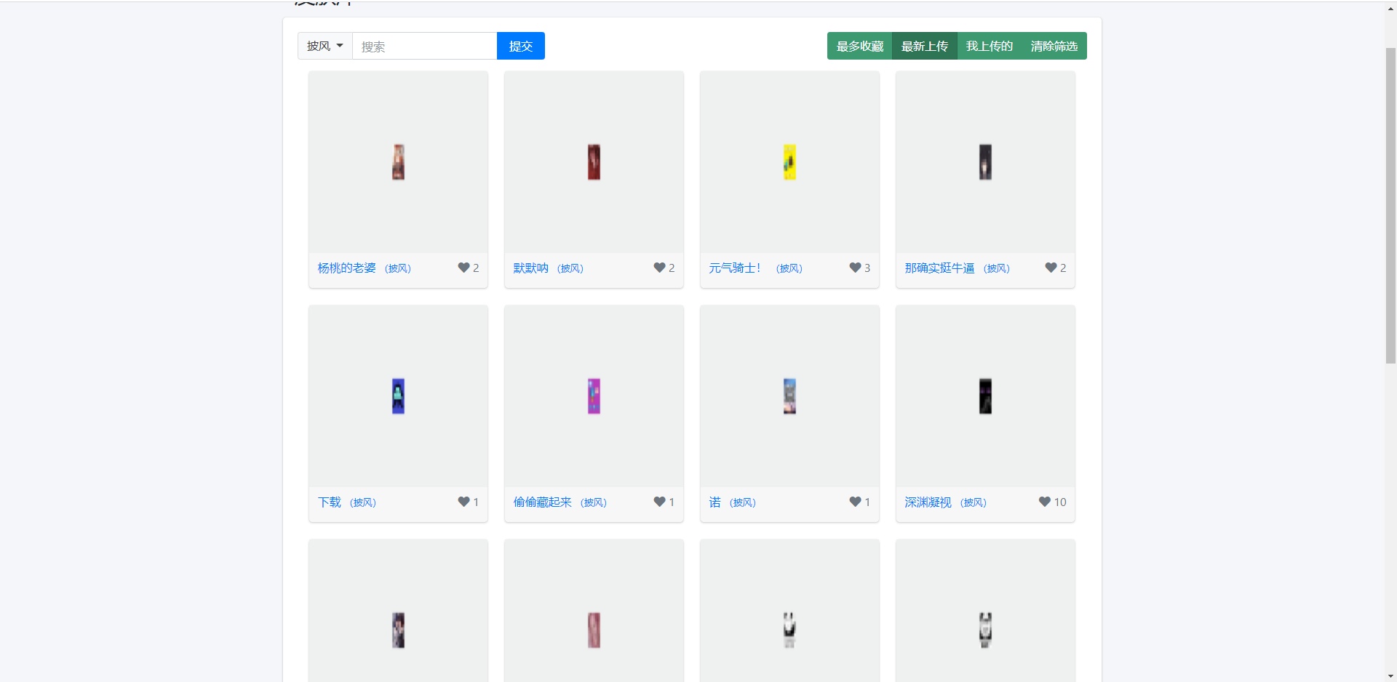Click the (披风) tag on 元气骑士!
This screenshot has height=682, width=1397.
(789, 268)
